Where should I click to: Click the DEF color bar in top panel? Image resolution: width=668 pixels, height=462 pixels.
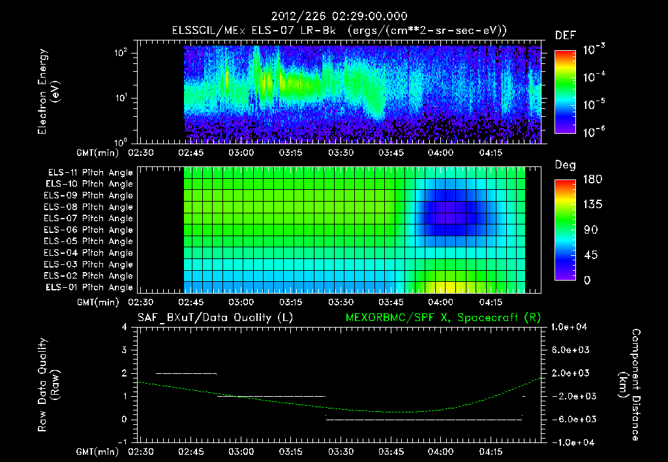(x=565, y=91)
